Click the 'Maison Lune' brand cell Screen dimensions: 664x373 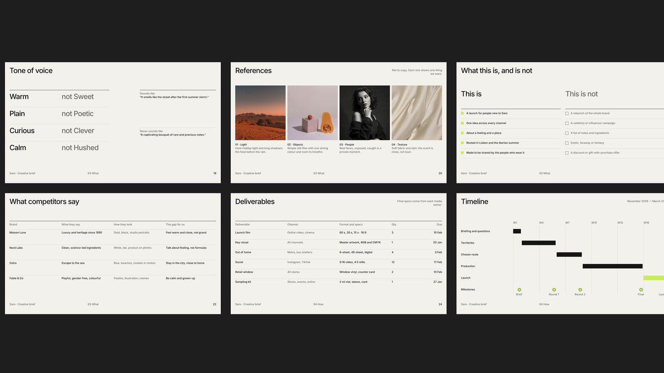pyautogui.click(x=18, y=233)
